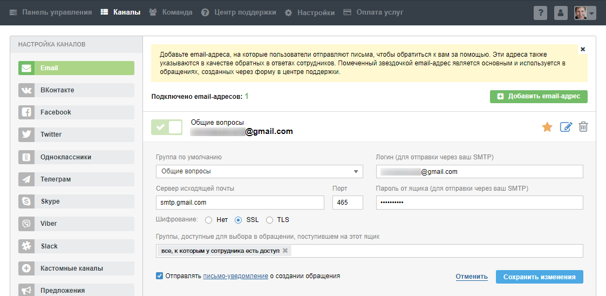Click the Сервер исходящей почты field

coord(240,203)
